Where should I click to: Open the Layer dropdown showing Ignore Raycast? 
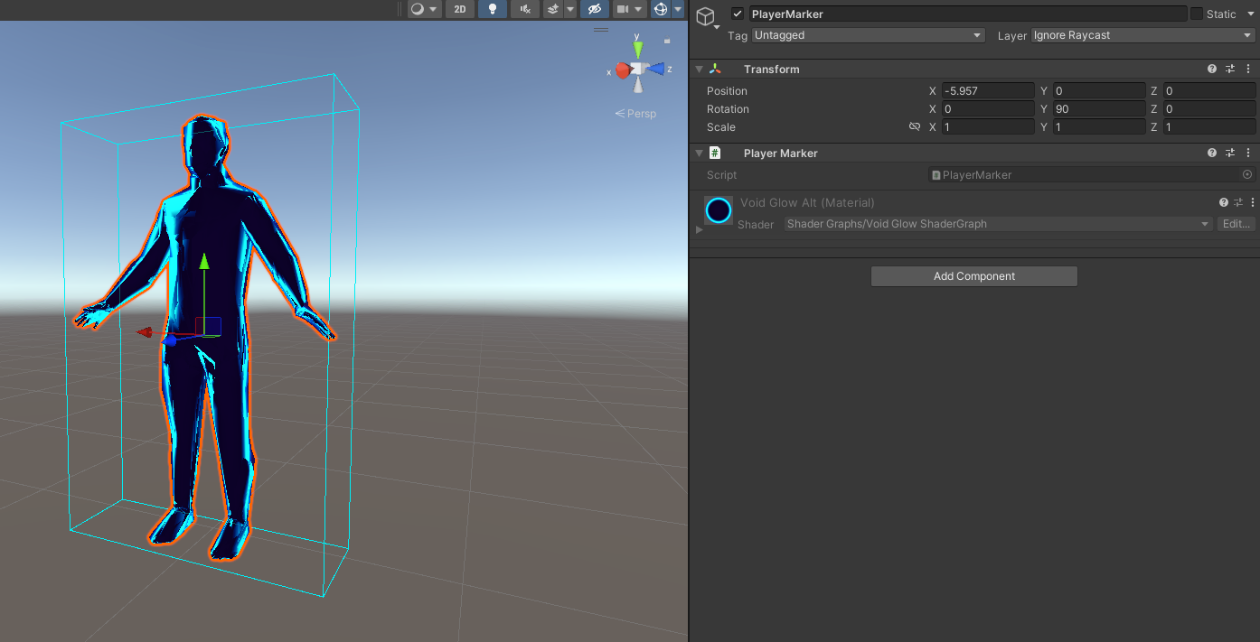[x=1142, y=35]
